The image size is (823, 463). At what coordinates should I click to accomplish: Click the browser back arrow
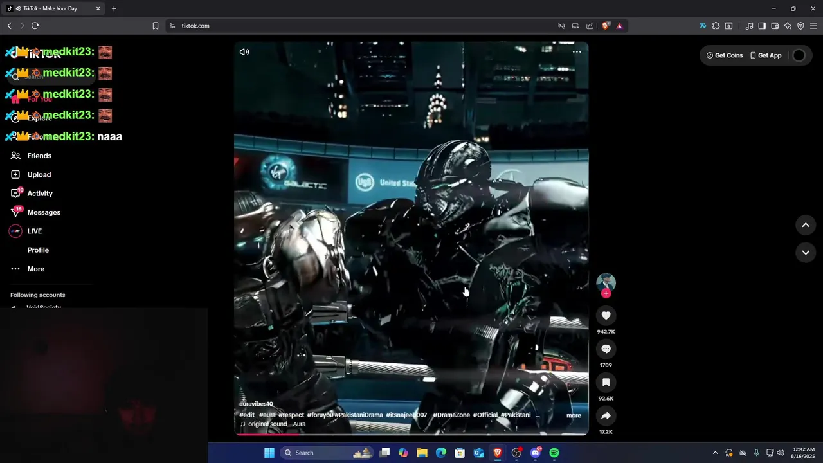click(x=9, y=26)
